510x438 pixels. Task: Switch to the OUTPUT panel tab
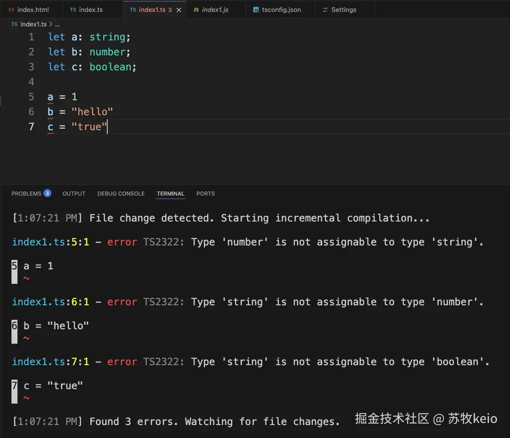pos(74,194)
